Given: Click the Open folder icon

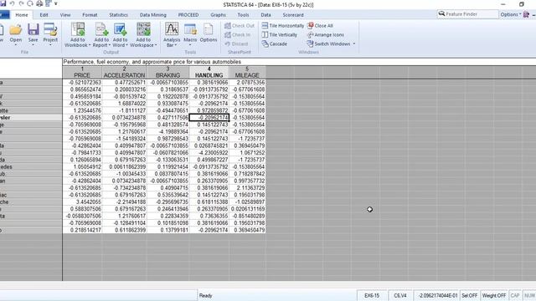Looking at the screenshot, I should point(15,30).
